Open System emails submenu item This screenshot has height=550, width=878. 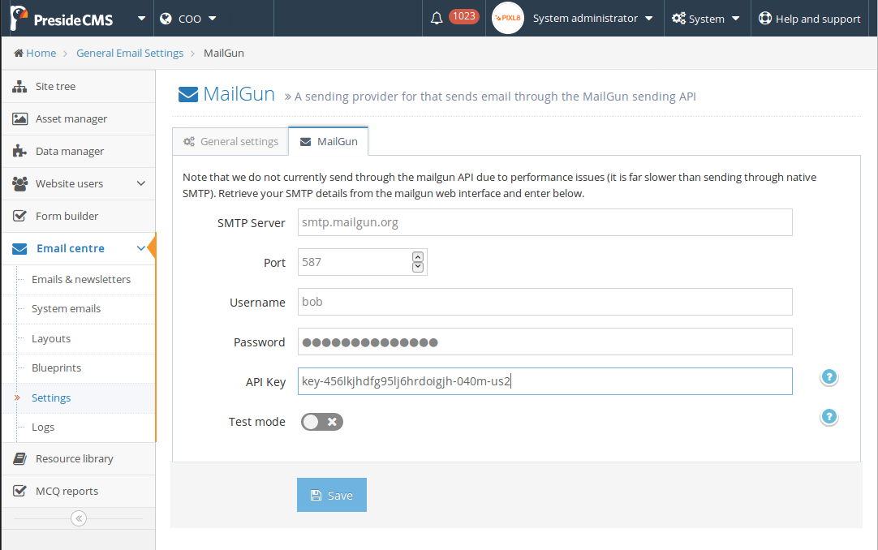[66, 309]
